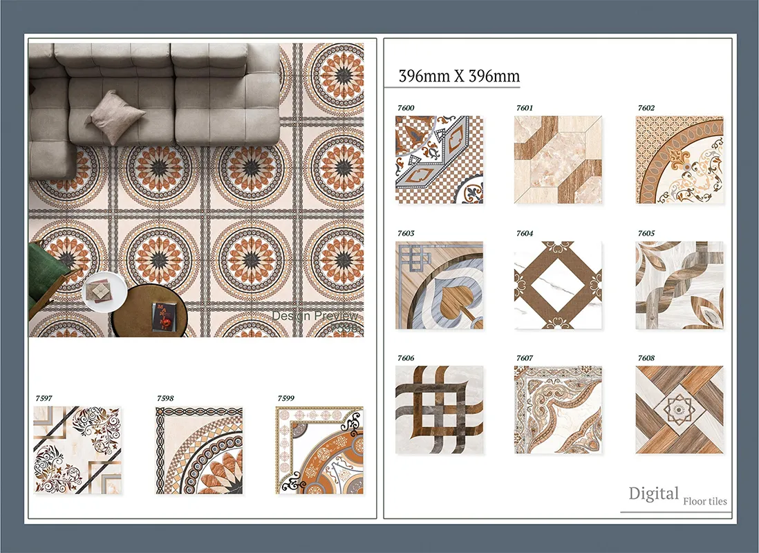Open tile 7607 with paisley corner design
The width and height of the screenshot is (759, 553).
tap(558, 410)
